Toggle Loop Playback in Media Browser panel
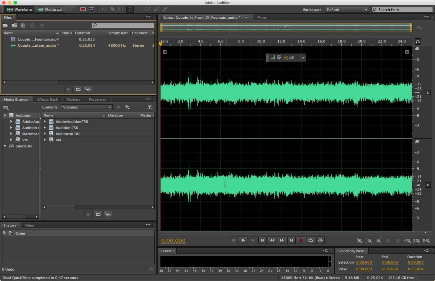The height and width of the screenshot is (281, 435). pyautogui.click(x=98, y=214)
